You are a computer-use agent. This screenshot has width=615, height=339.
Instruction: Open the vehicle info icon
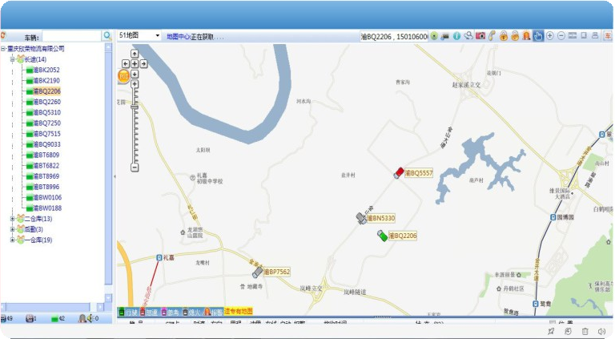click(x=456, y=36)
